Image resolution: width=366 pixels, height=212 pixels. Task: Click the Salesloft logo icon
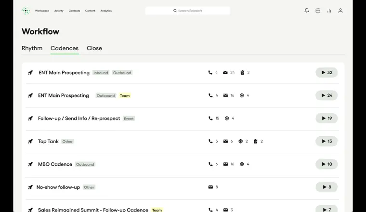point(26,11)
